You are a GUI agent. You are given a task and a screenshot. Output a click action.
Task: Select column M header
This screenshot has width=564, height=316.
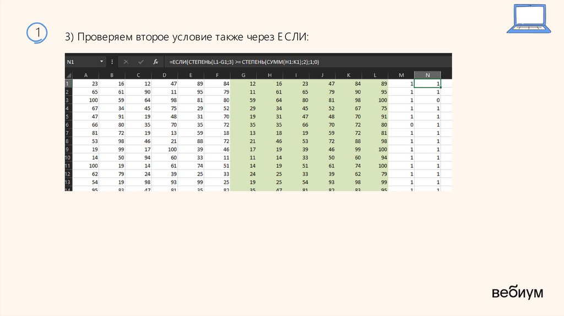click(x=401, y=75)
